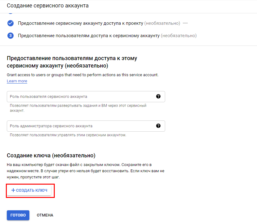Focus the Роль пользователя сервисного аккаунта field
Viewport: 257px width, 223px height.
86,97
